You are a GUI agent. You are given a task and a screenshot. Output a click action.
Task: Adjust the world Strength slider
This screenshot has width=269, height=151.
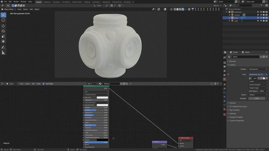(x=257, y=99)
